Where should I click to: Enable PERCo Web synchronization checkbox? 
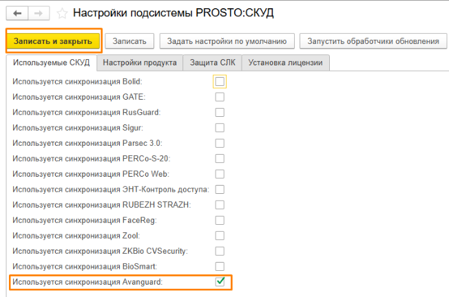click(x=220, y=174)
